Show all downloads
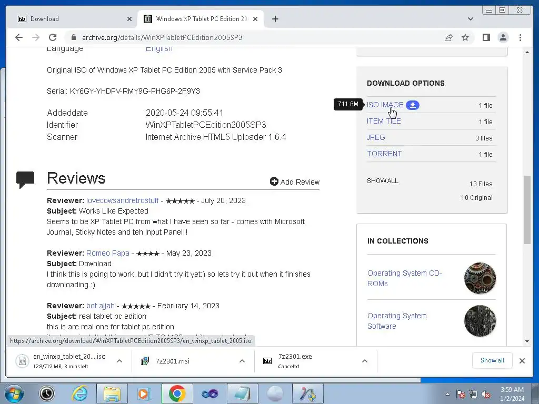539x404 pixels. tap(492, 360)
